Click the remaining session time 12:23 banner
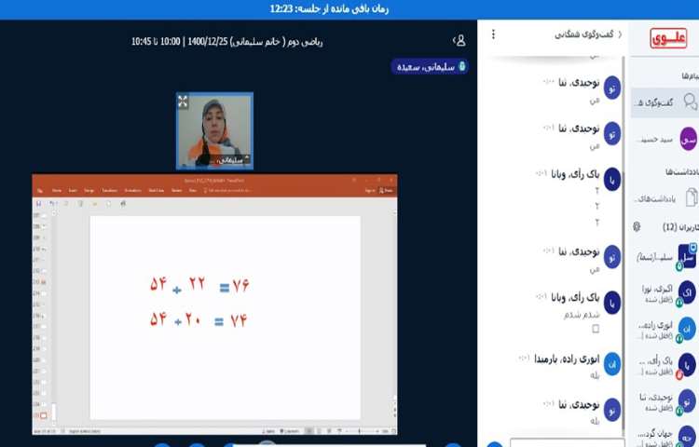This screenshot has height=447, width=699. (x=329, y=9)
